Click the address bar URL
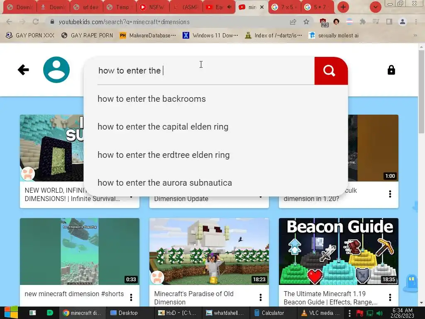This screenshot has height=319, width=425. point(124,22)
